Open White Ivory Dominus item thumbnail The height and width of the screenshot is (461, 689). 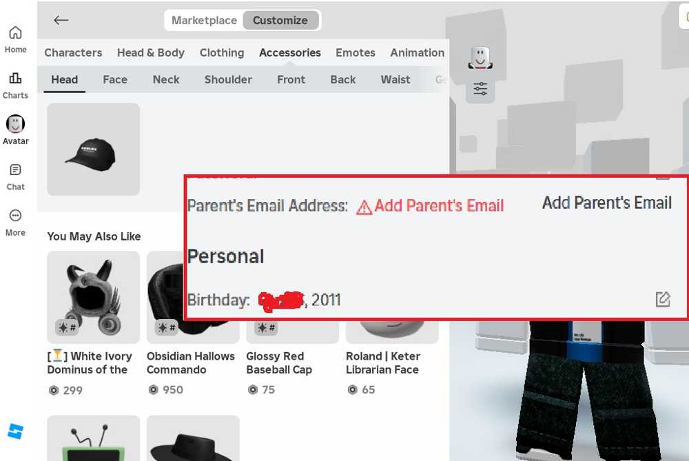[x=94, y=297]
